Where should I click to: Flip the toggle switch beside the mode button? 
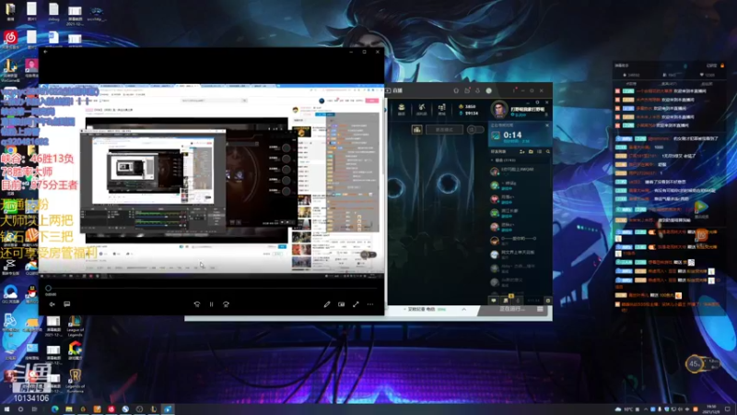coord(474,129)
